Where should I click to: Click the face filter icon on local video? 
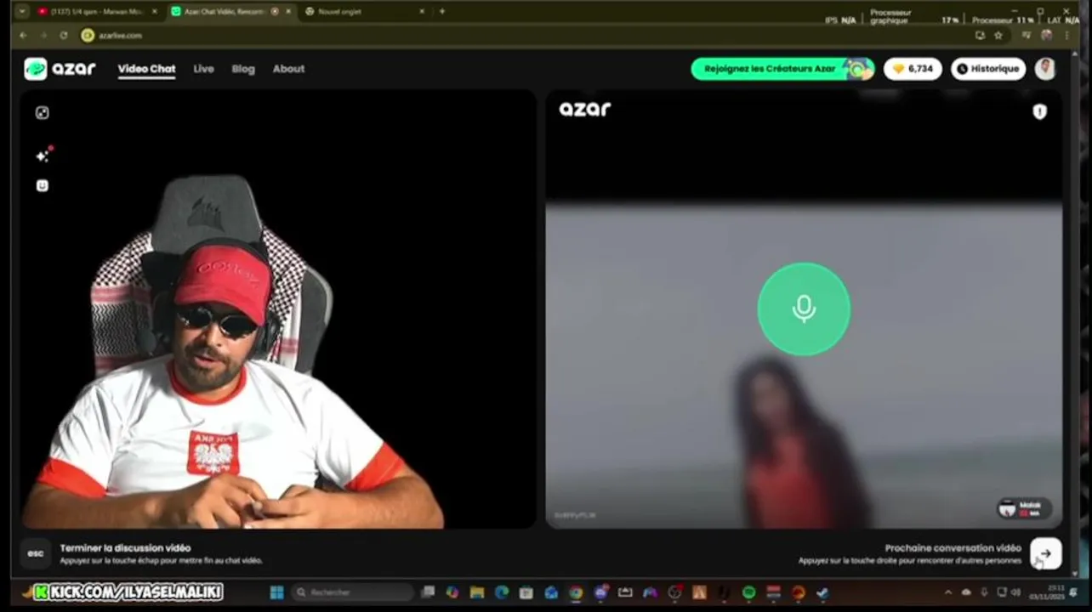click(x=42, y=185)
